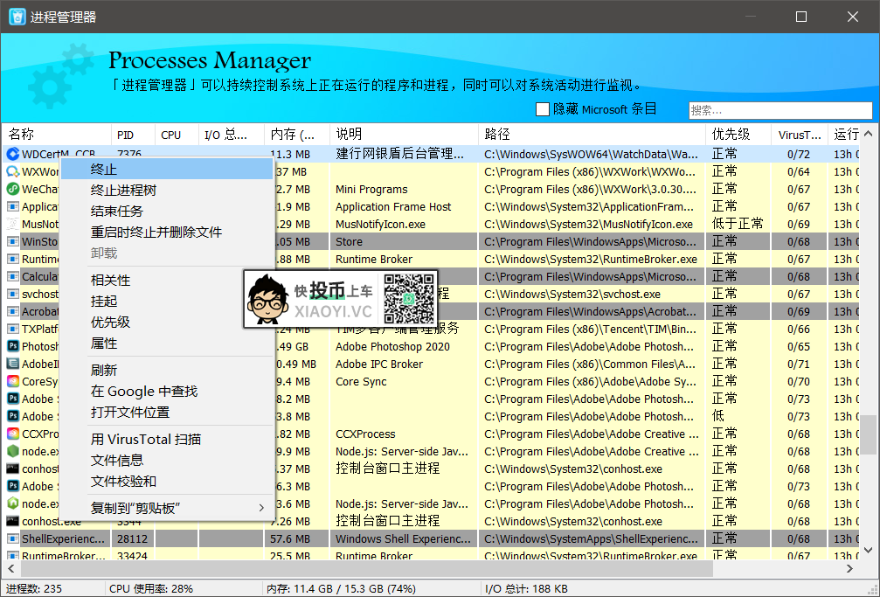Choose 终止 from the context menu

pos(167,169)
